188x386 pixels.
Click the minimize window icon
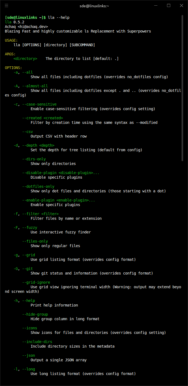tap(156, 5)
